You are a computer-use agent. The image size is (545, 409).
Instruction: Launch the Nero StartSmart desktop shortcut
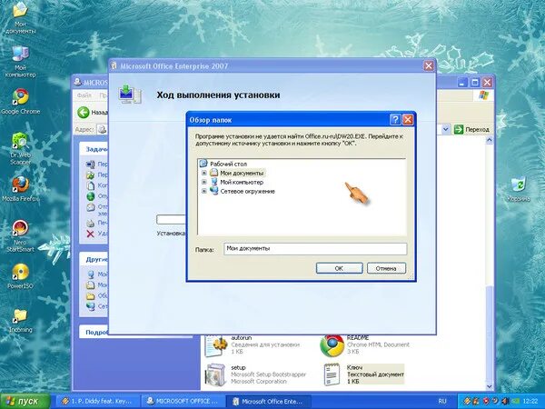[x=20, y=228]
